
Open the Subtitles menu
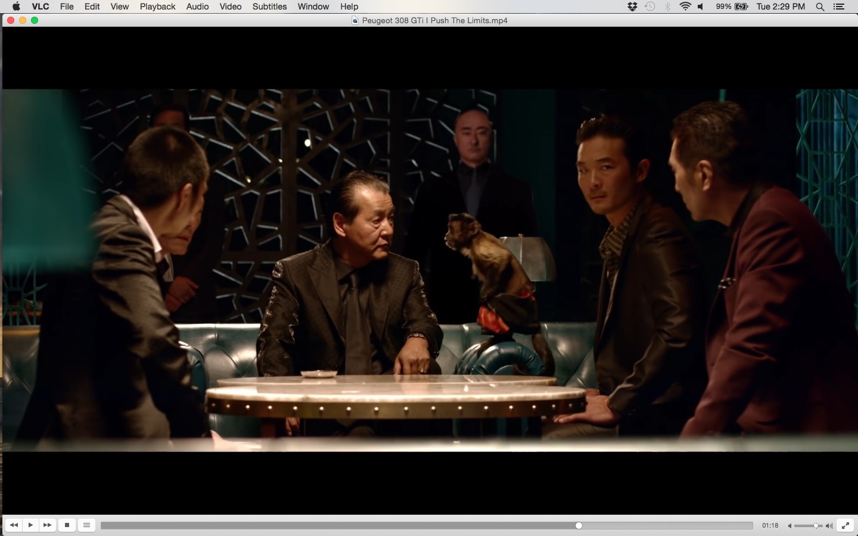[269, 7]
